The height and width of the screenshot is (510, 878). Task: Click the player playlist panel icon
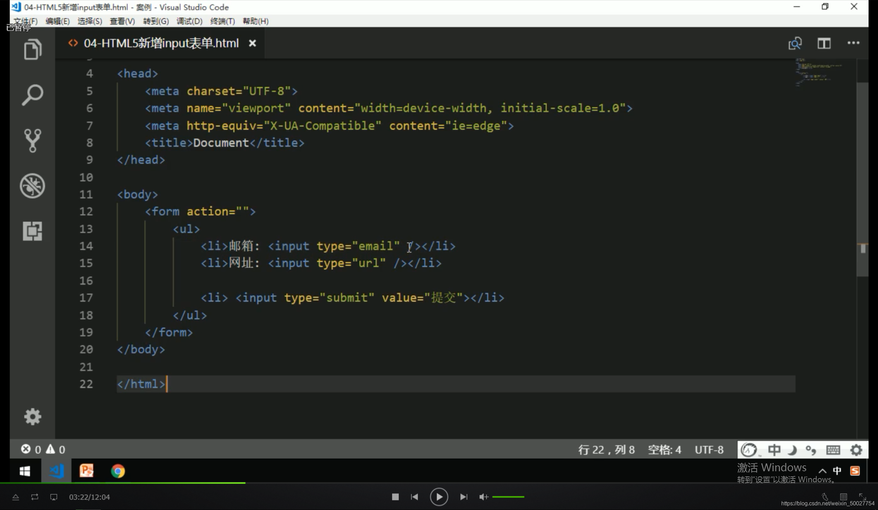point(843,496)
